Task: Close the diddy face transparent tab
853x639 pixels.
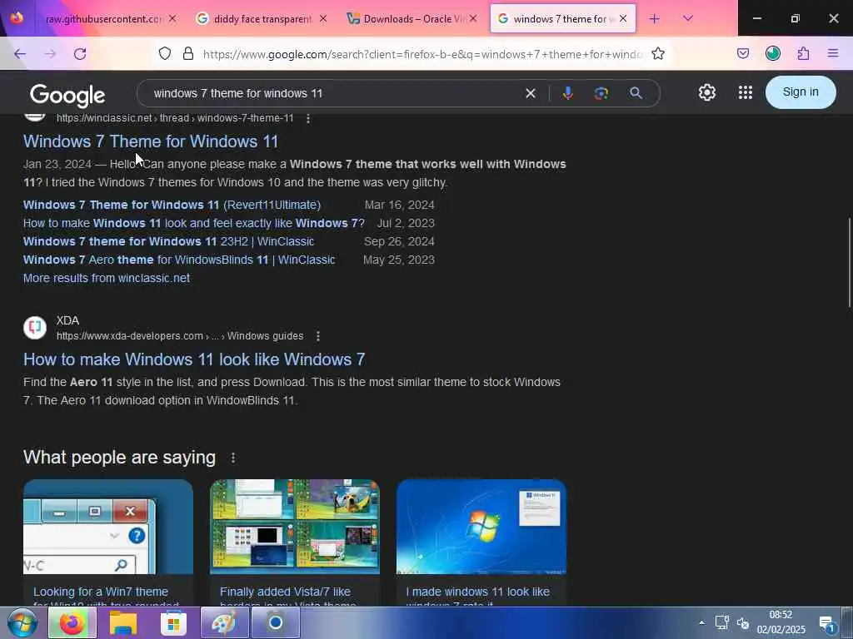Action: click(x=323, y=18)
